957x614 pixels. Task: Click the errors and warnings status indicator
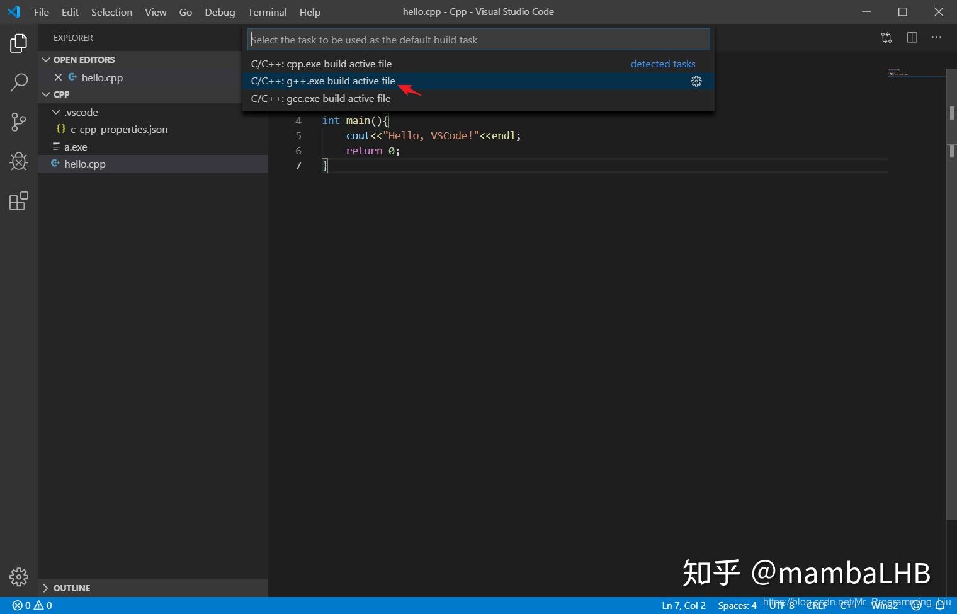click(x=30, y=605)
